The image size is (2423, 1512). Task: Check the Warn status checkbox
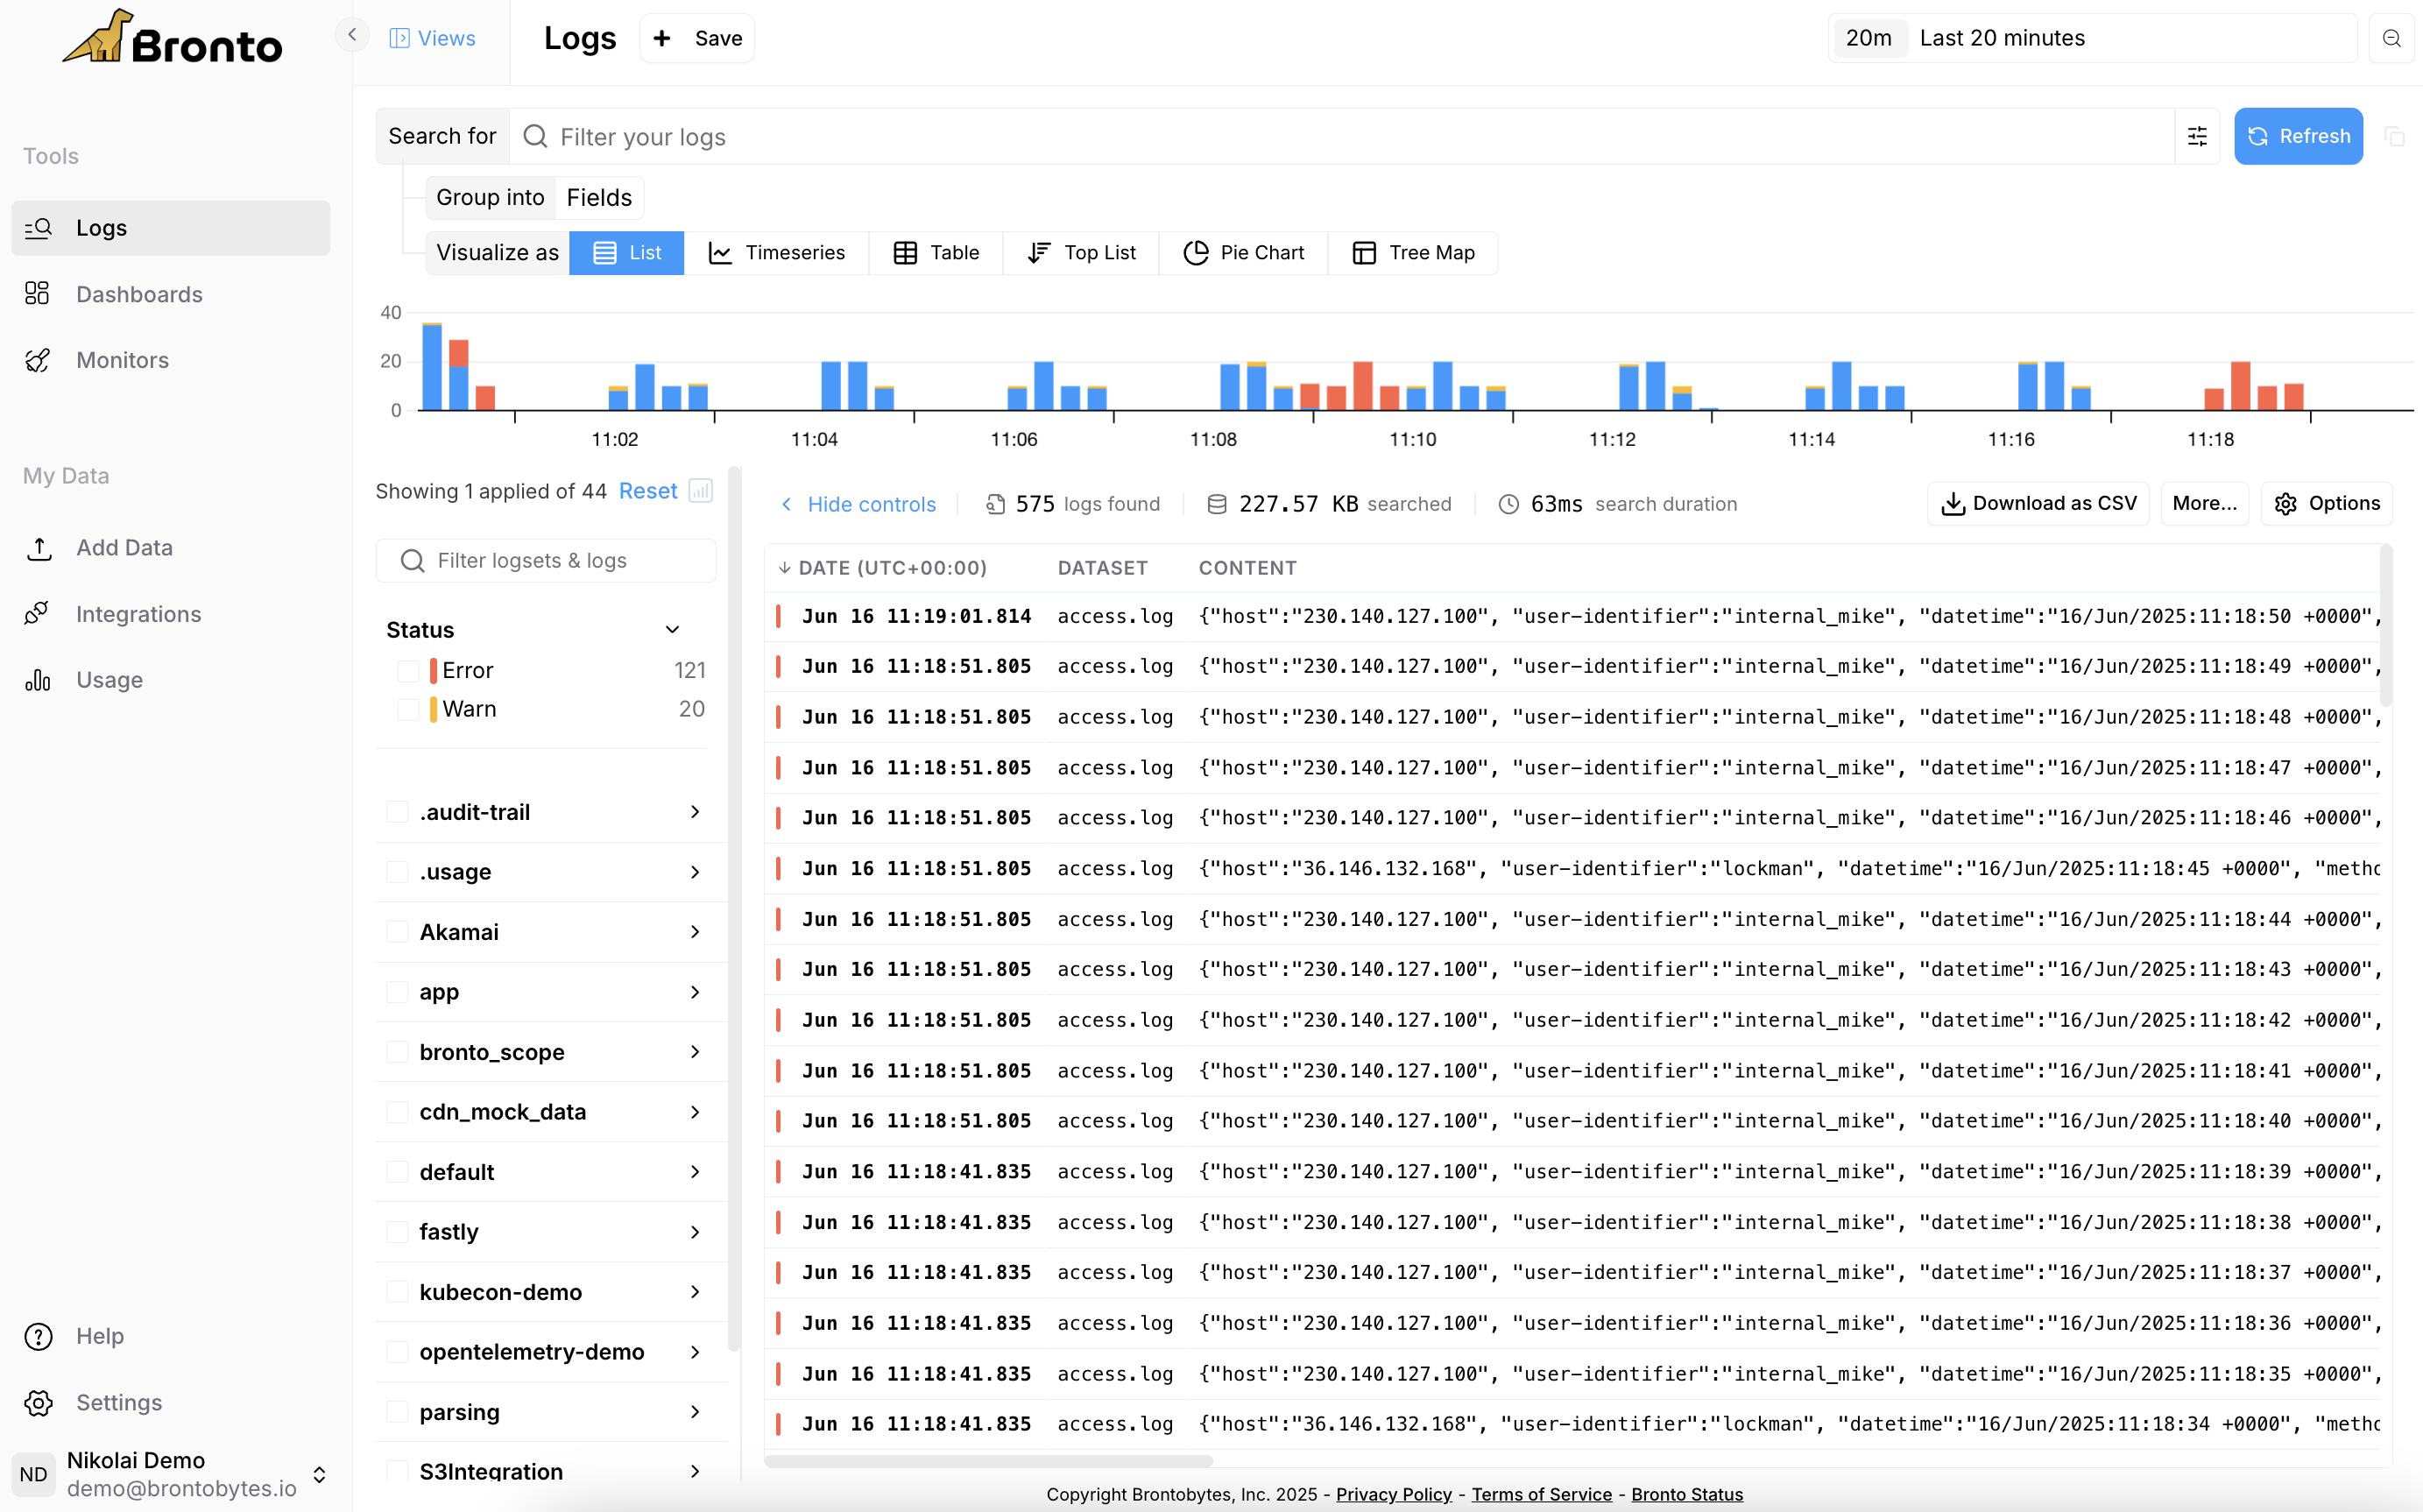(409, 709)
